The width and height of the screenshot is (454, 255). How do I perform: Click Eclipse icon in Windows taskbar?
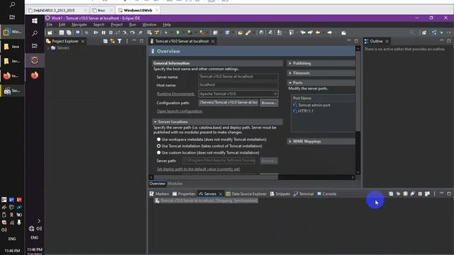pos(35,60)
